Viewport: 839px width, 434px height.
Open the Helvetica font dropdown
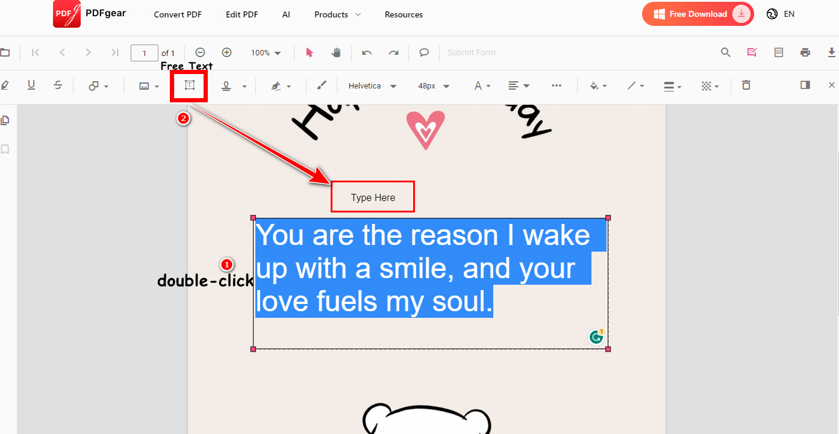372,85
